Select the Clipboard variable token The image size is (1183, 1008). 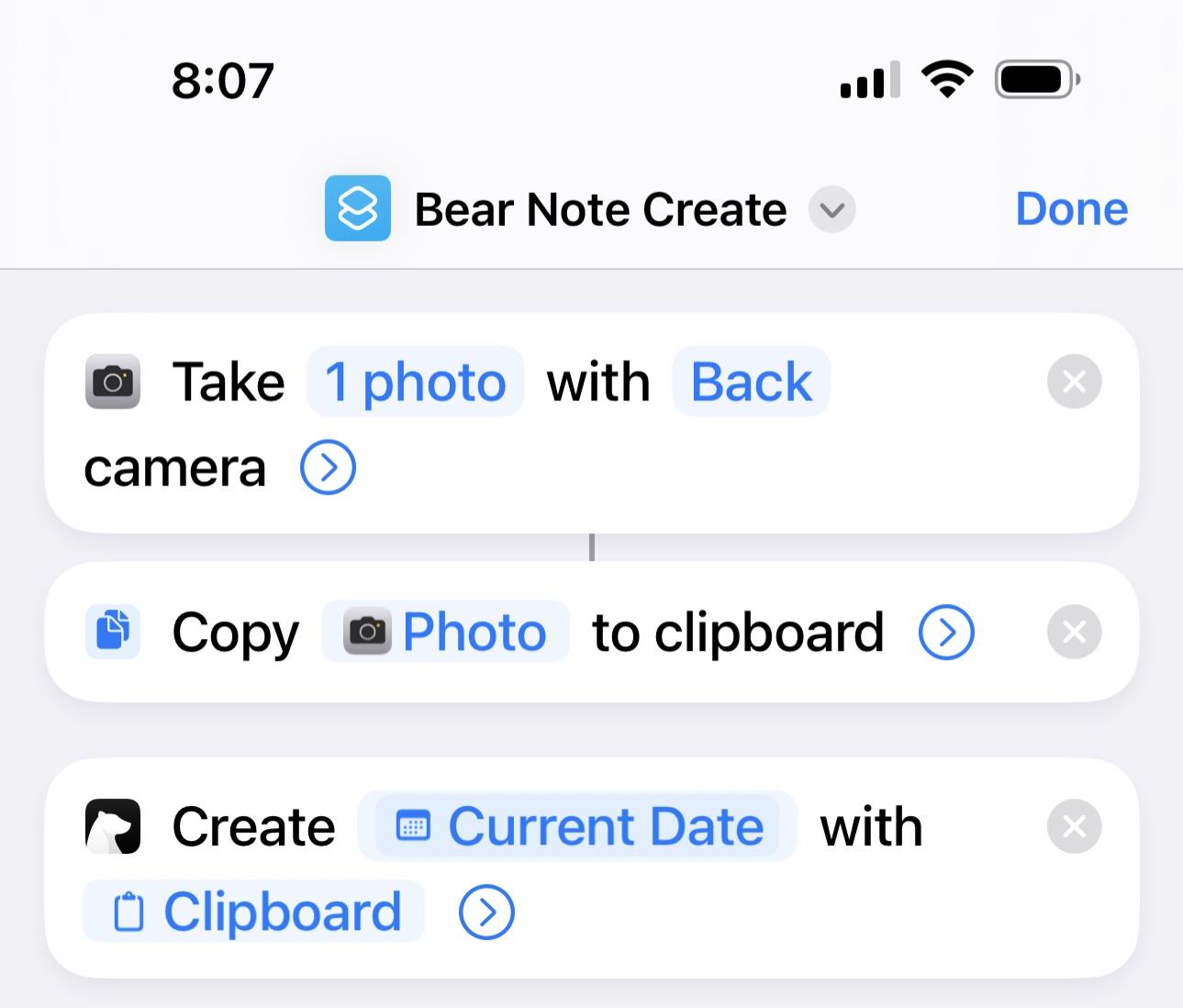(254, 912)
